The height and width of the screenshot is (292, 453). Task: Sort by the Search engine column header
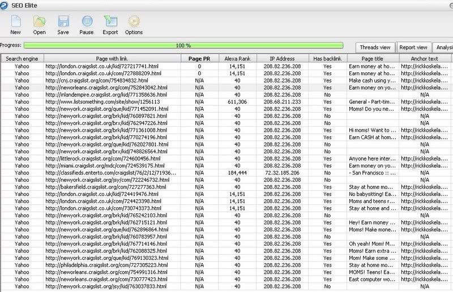point(22,59)
